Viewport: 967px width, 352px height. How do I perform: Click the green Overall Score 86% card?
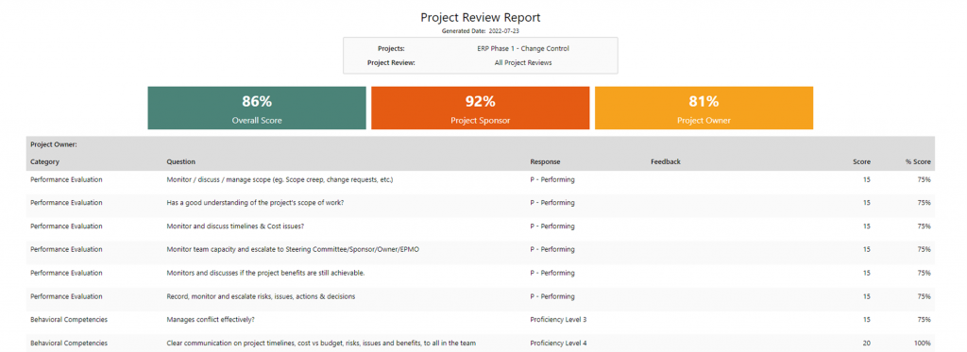tap(257, 108)
